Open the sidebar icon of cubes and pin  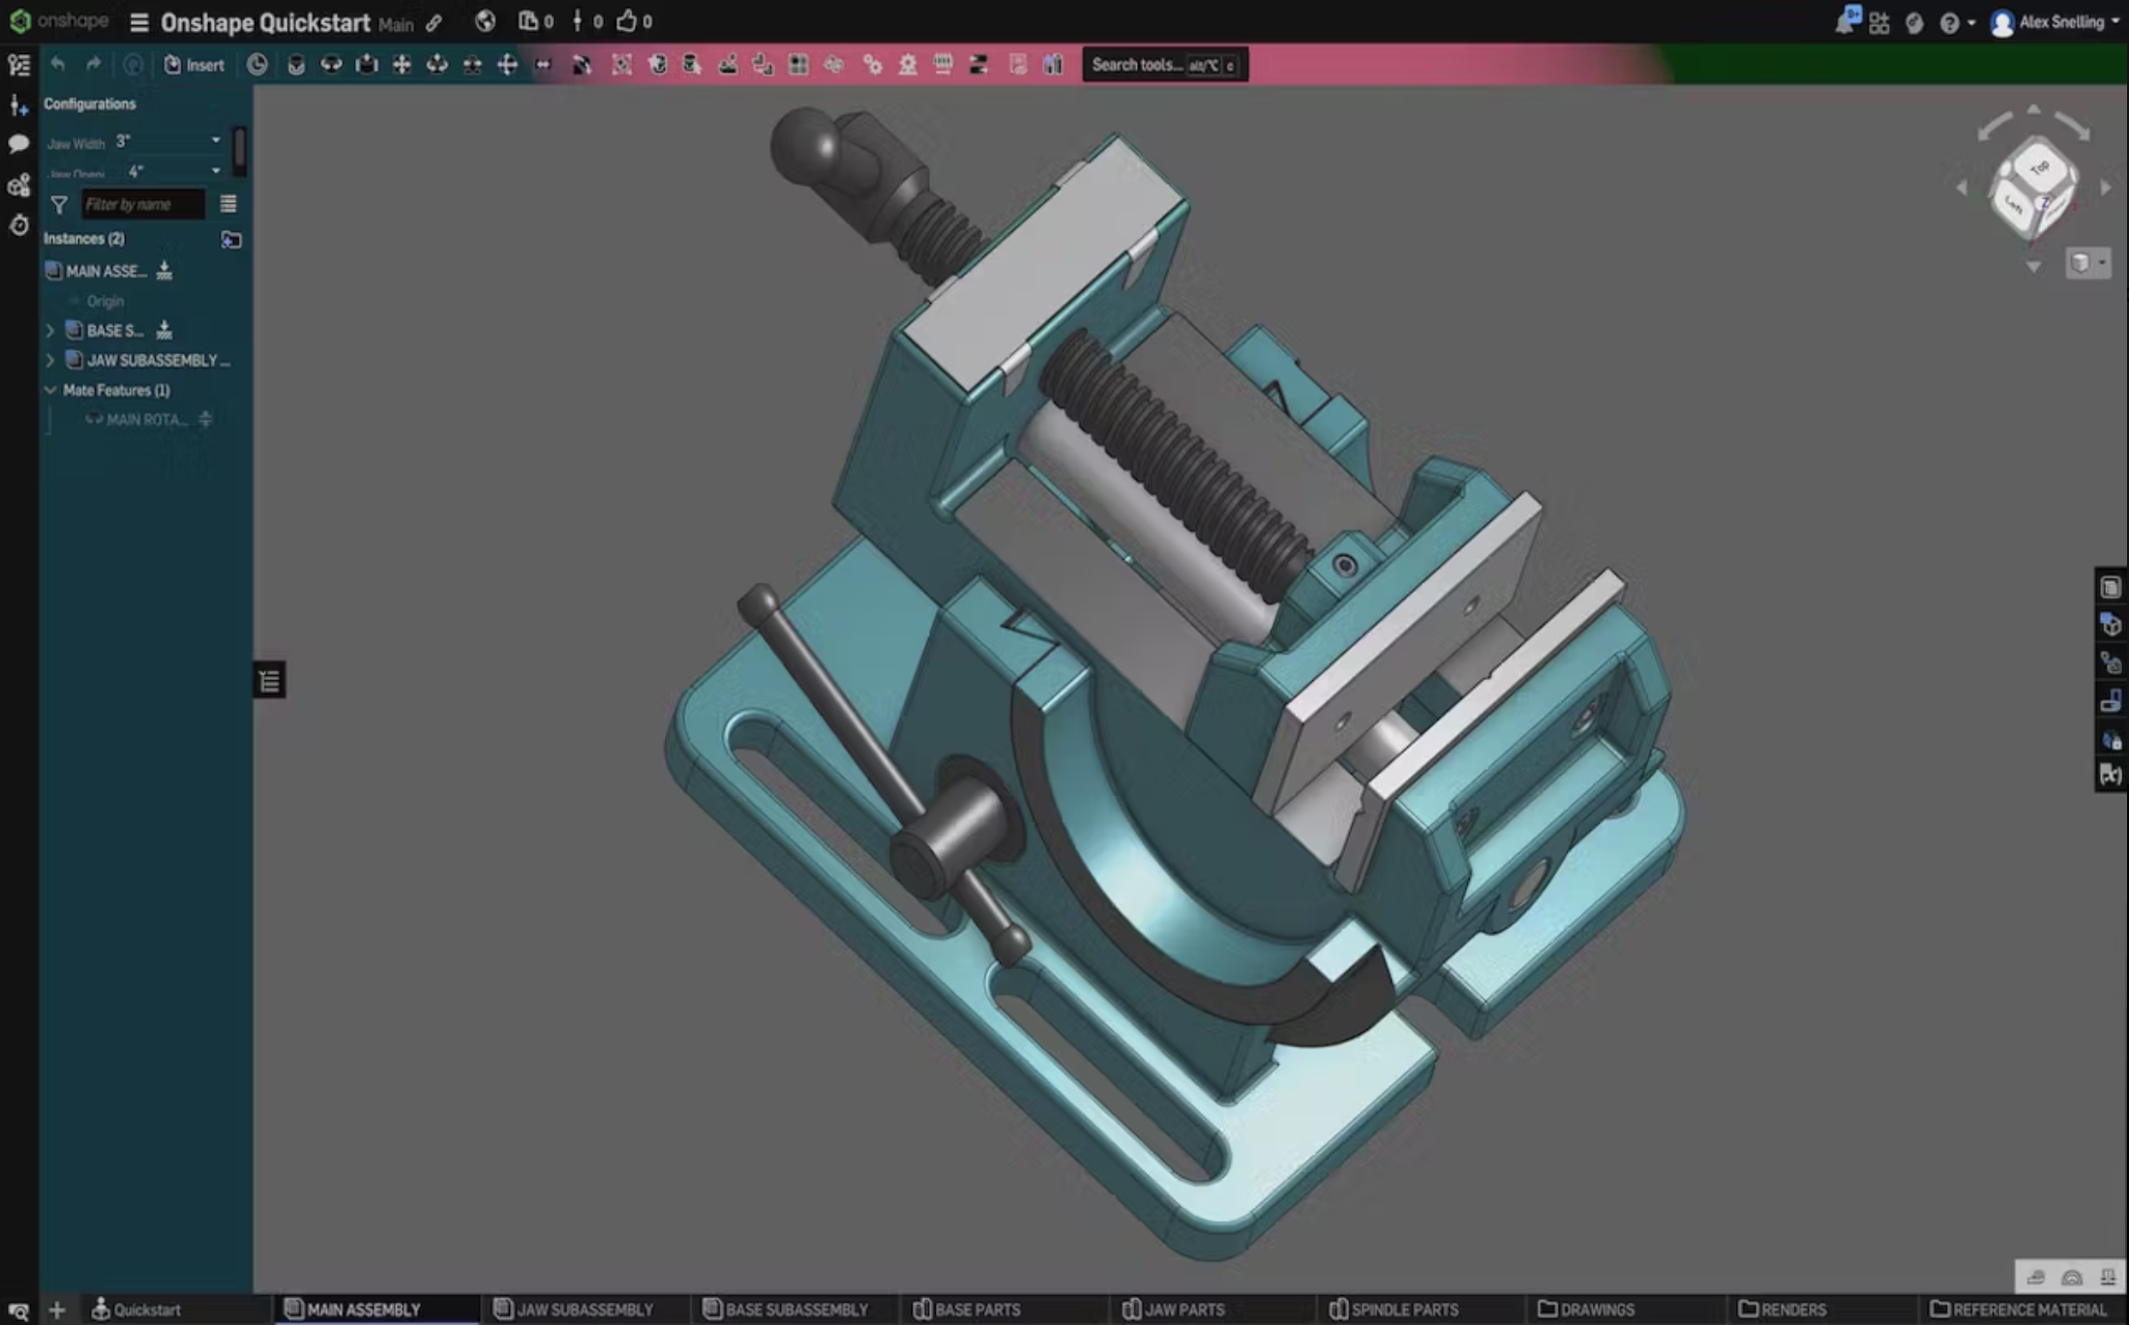click(x=18, y=185)
